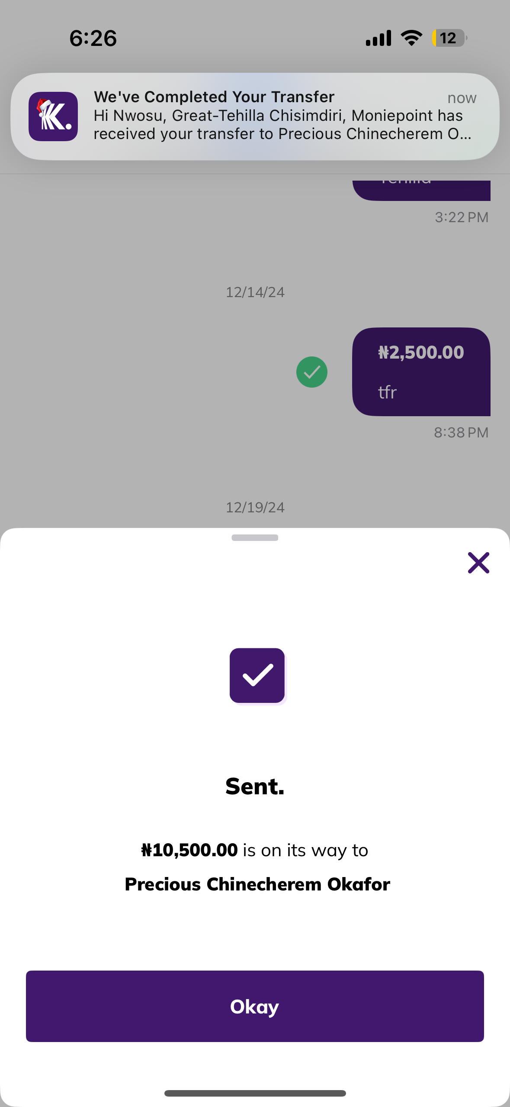Image resolution: width=510 pixels, height=1107 pixels.
Task: Tap the battery level indicator
Action: (449, 38)
